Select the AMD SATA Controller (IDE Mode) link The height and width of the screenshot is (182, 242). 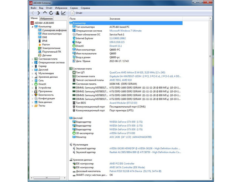pyautogui.click(x=127, y=167)
